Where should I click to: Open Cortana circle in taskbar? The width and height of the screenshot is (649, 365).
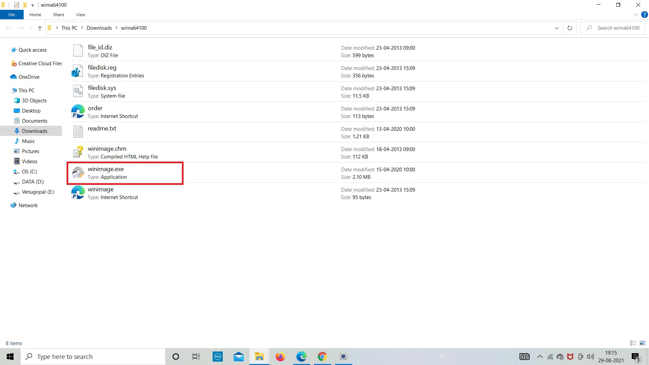[176, 357]
